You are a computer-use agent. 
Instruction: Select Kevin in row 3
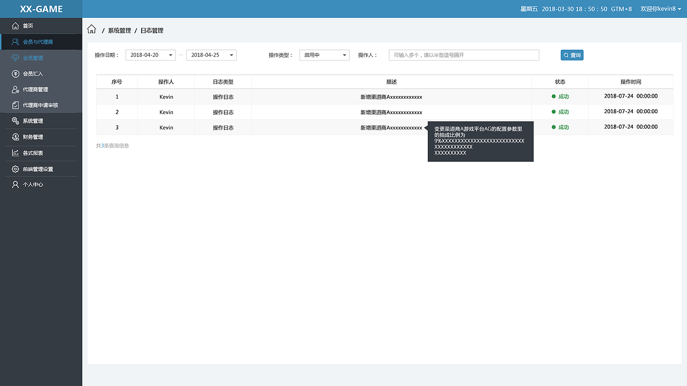[166, 128]
